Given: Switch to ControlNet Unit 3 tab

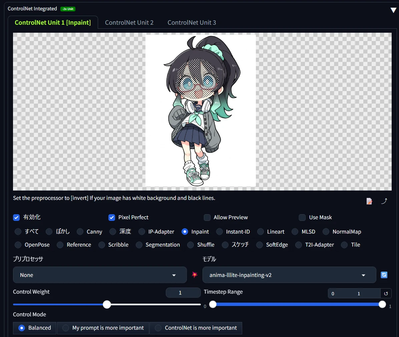Looking at the screenshot, I should pyautogui.click(x=191, y=22).
